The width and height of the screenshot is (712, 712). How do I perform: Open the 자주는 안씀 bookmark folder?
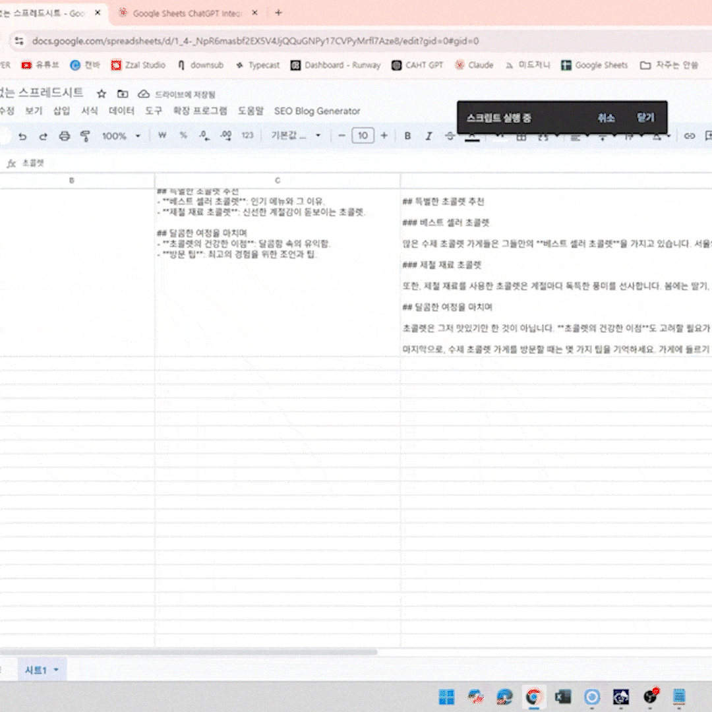[669, 65]
